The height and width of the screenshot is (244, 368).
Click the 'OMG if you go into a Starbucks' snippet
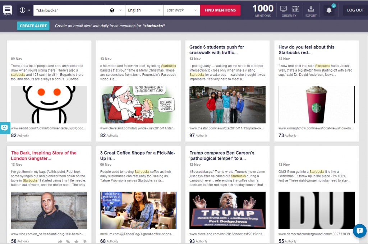[314, 176]
